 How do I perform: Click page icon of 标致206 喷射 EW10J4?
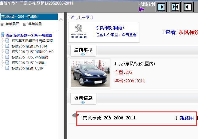7,46
